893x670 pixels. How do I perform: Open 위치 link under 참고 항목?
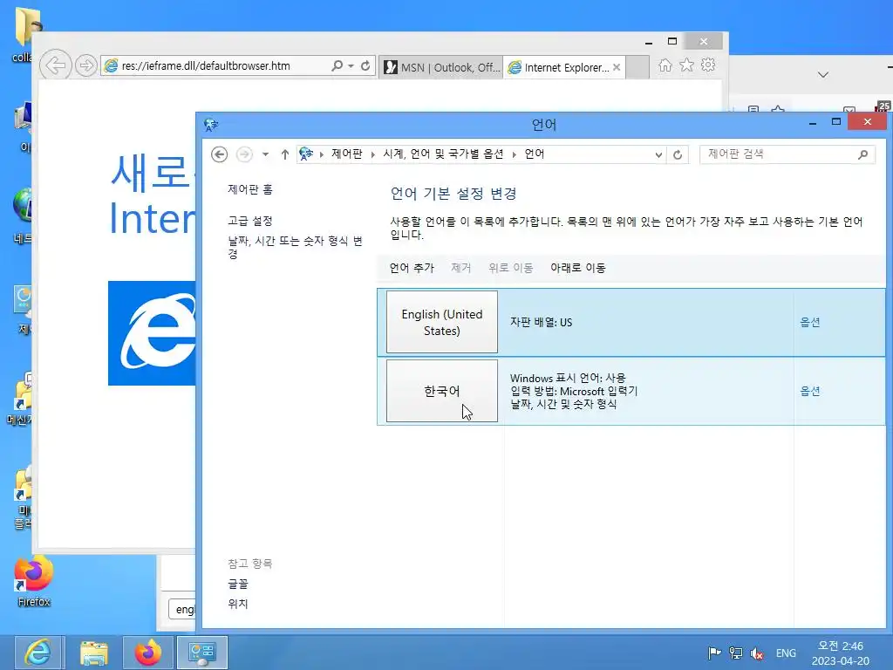point(238,604)
